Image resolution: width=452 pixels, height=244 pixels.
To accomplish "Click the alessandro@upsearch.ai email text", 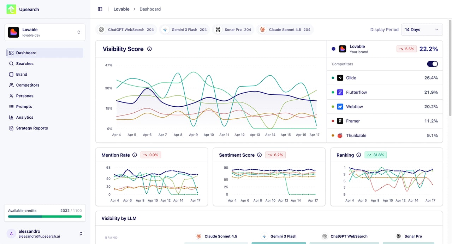I will point(39,237).
